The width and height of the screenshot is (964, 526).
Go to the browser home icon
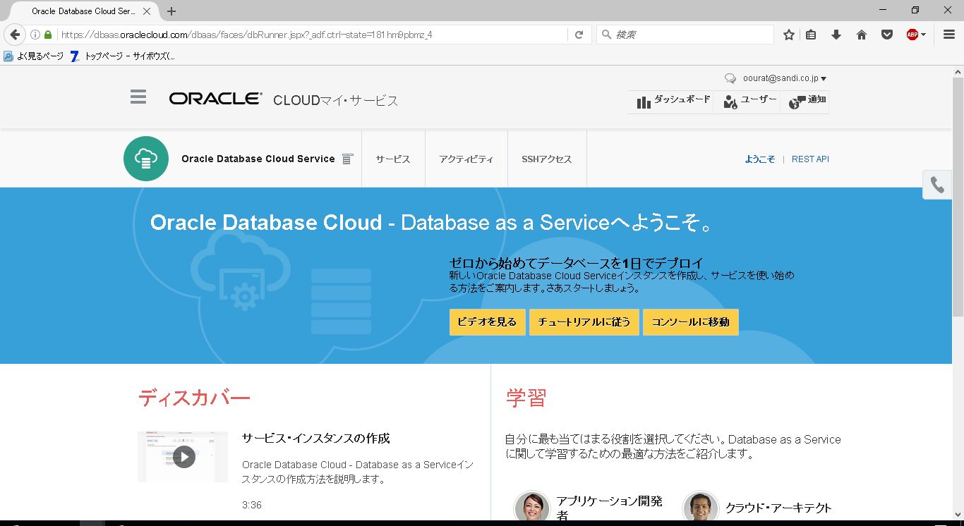pyautogui.click(x=862, y=35)
